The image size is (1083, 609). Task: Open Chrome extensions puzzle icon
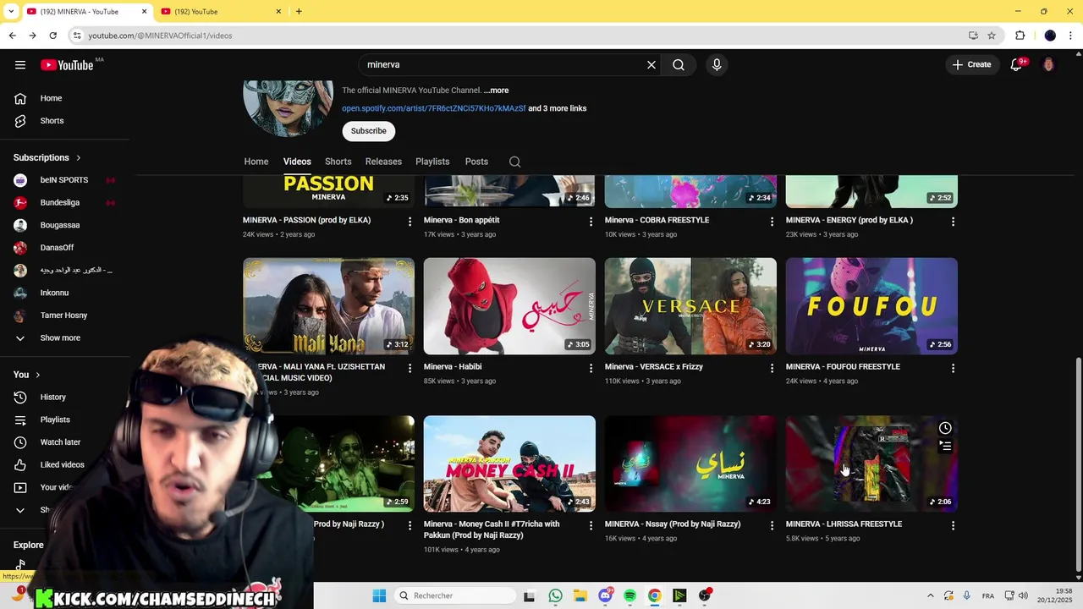point(1020,36)
